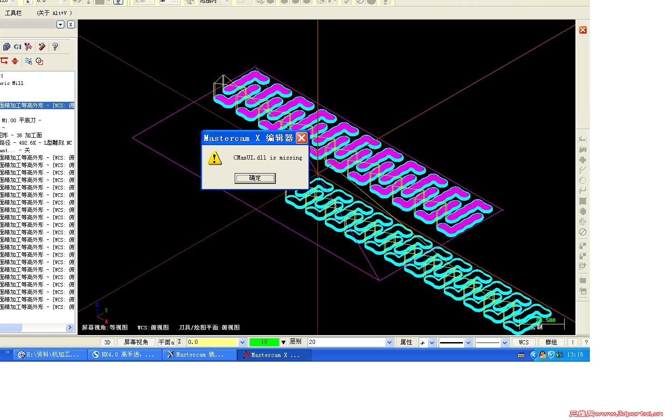Close the Mastercam X 编辑器 dialog
Viewport: 672px width, 420px height.
tap(302, 138)
